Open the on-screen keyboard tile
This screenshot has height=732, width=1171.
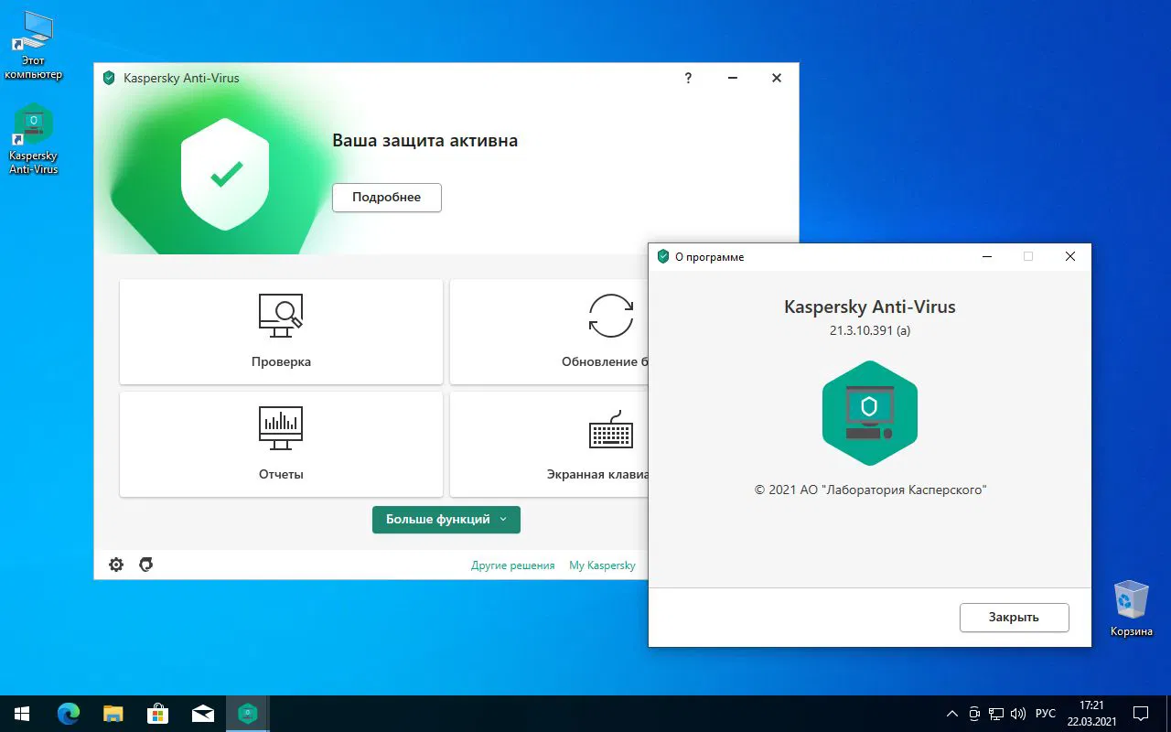pyautogui.click(x=549, y=445)
